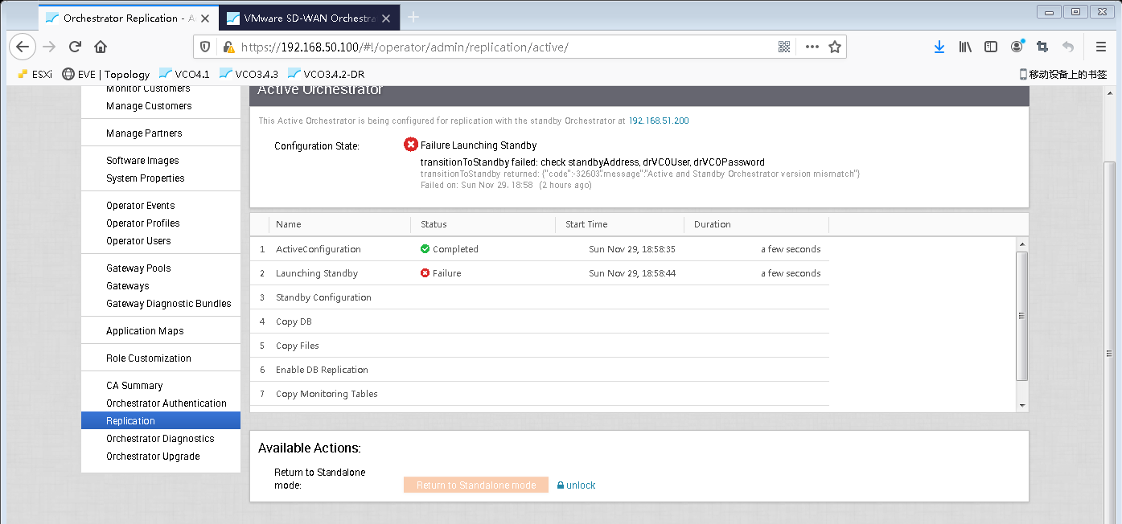Open the Firefox hamburger menu
Screen dimensions: 1122x524
point(1100,47)
